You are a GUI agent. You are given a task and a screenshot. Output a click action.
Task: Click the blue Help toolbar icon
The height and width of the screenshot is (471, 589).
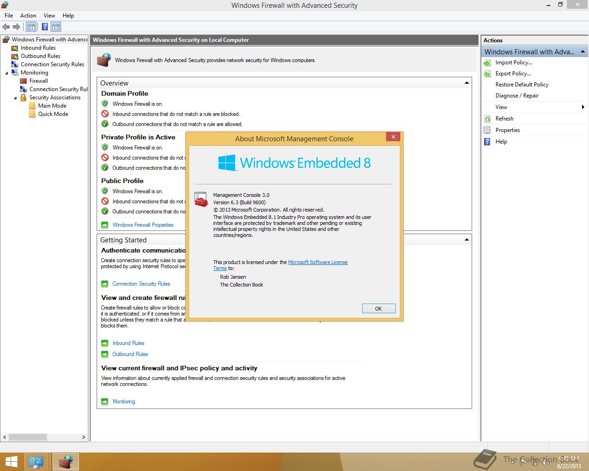45,27
